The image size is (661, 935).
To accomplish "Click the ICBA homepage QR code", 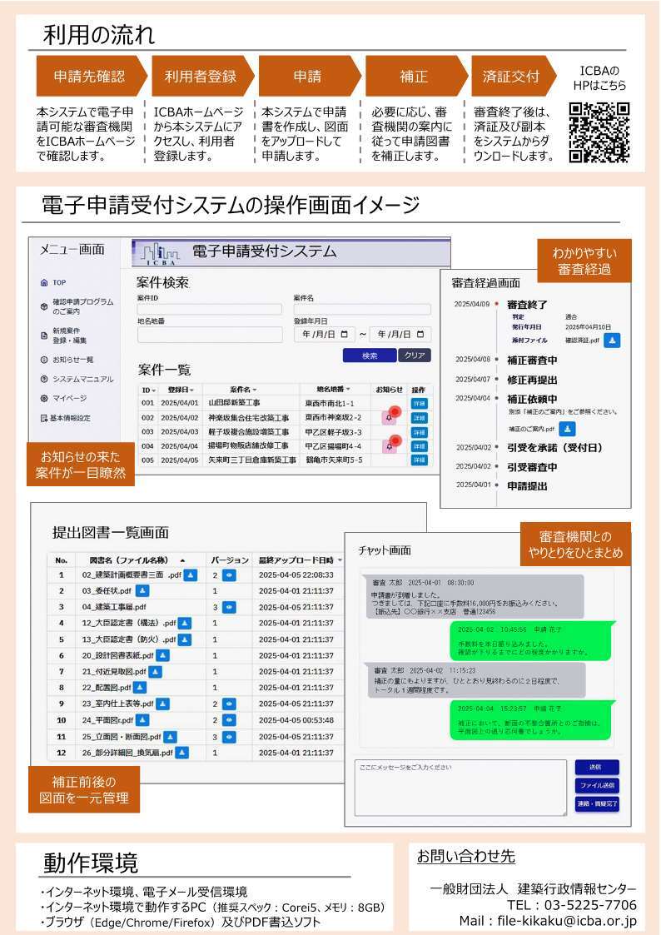I will [x=599, y=132].
